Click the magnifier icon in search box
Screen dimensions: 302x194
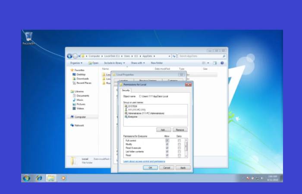point(224,56)
